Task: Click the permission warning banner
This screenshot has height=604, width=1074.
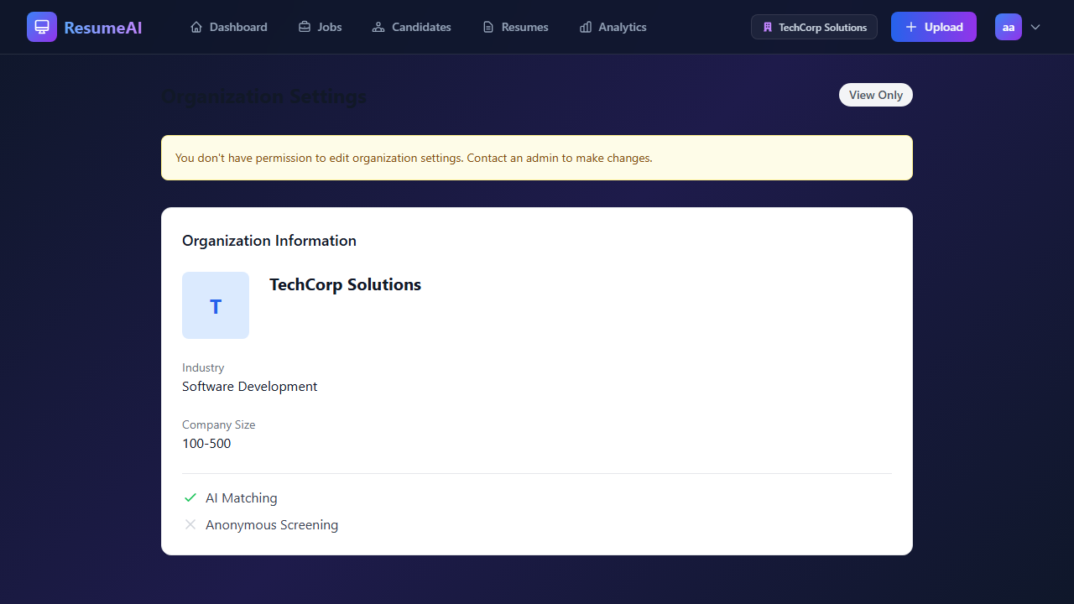Action: (537, 157)
